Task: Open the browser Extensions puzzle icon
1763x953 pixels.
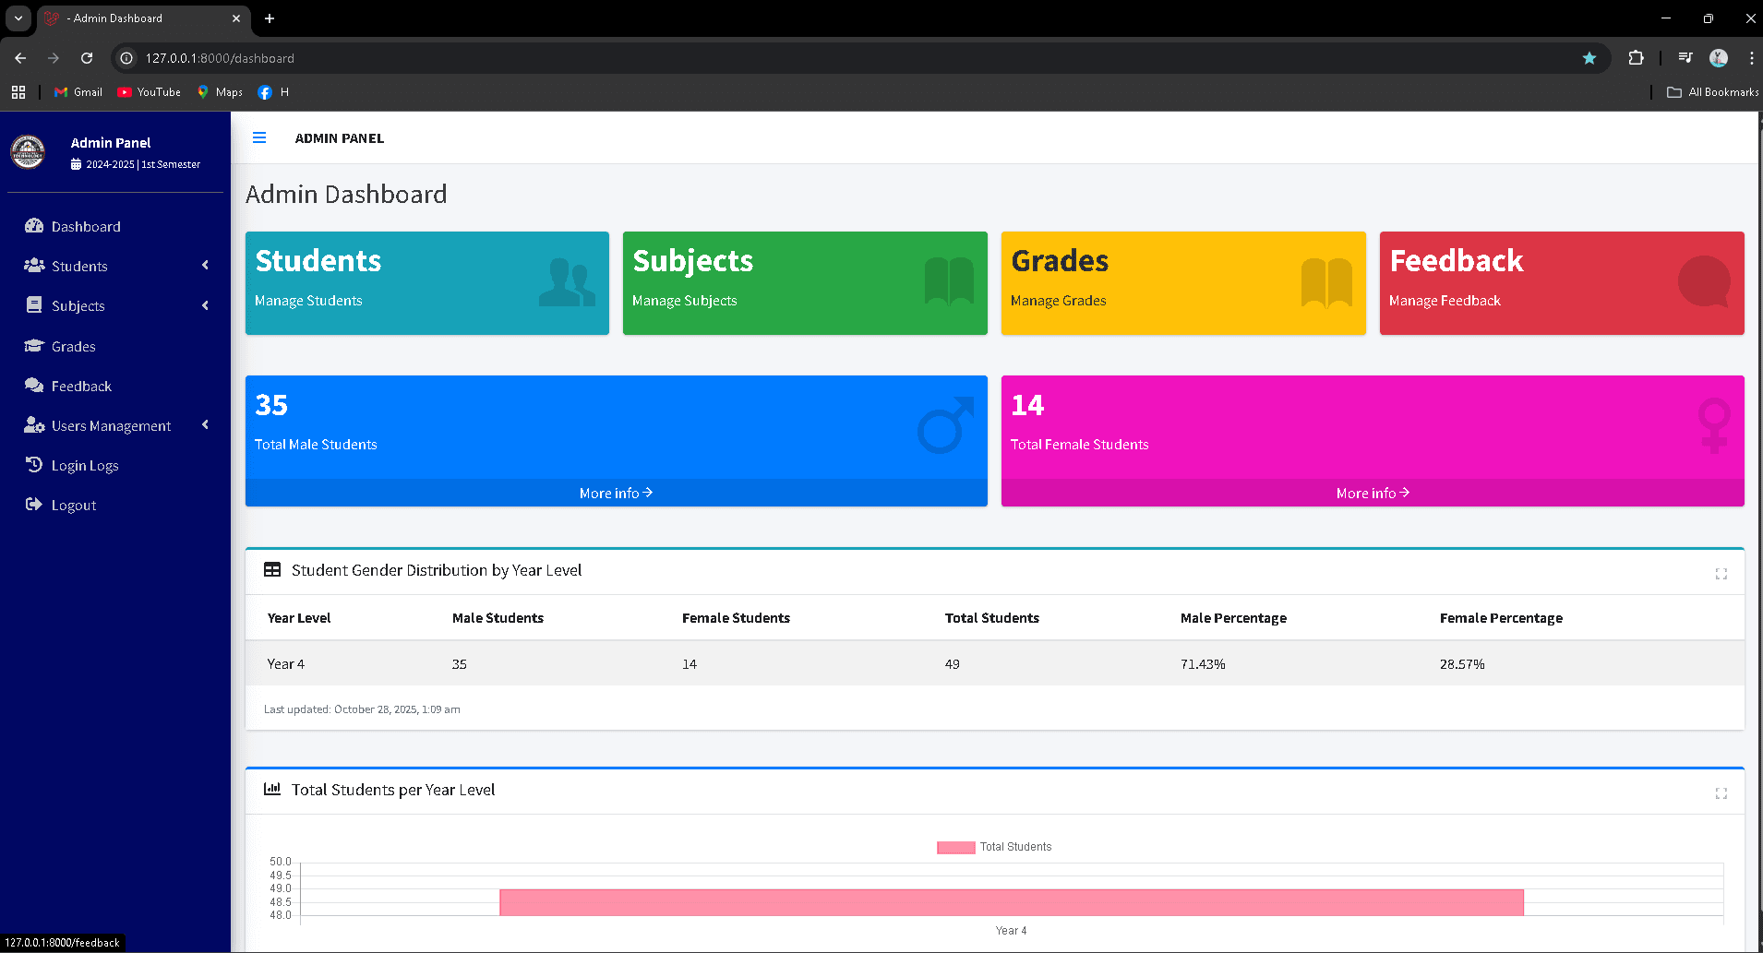Action: click(x=1636, y=57)
